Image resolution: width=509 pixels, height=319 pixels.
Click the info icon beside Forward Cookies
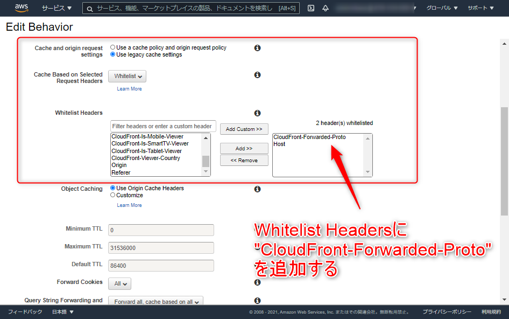(x=257, y=282)
